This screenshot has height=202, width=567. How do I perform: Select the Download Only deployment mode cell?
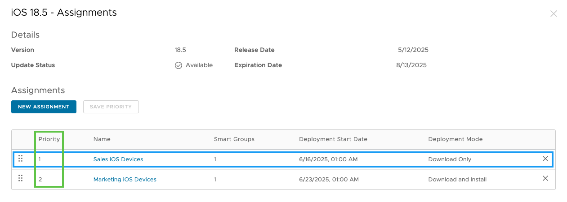pos(450,159)
